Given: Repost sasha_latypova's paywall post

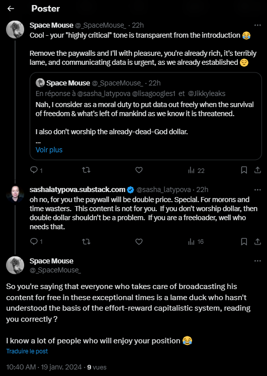Looking at the screenshot, I should pos(86,241).
